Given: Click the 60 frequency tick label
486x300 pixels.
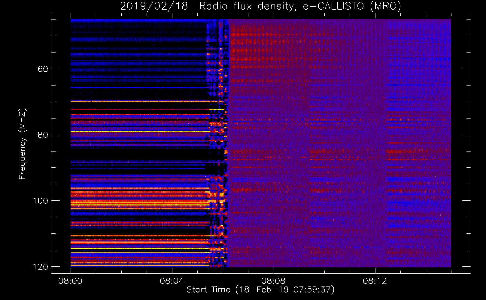Looking at the screenshot, I should pos(43,69).
